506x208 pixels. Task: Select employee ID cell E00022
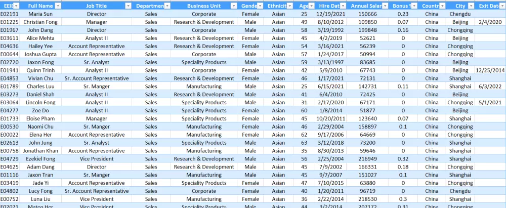(9, 135)
